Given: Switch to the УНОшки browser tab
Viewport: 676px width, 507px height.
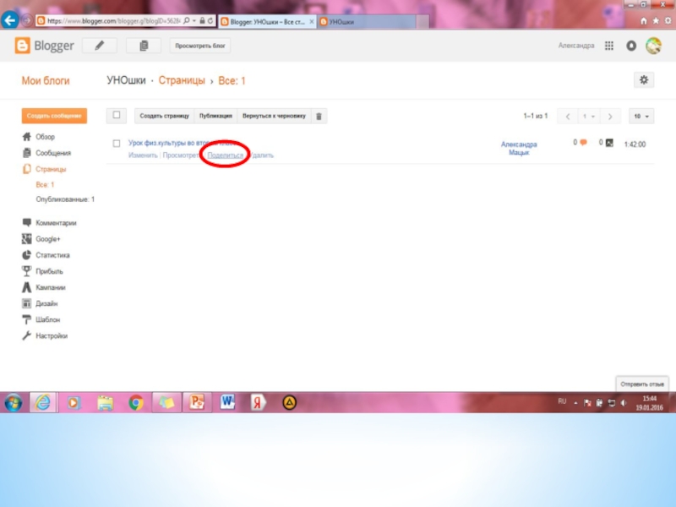Looking at the screenshot, I should [368, 22].
